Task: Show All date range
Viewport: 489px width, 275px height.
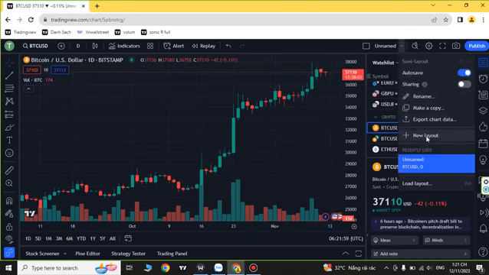Action: click(x=113, y=238)
